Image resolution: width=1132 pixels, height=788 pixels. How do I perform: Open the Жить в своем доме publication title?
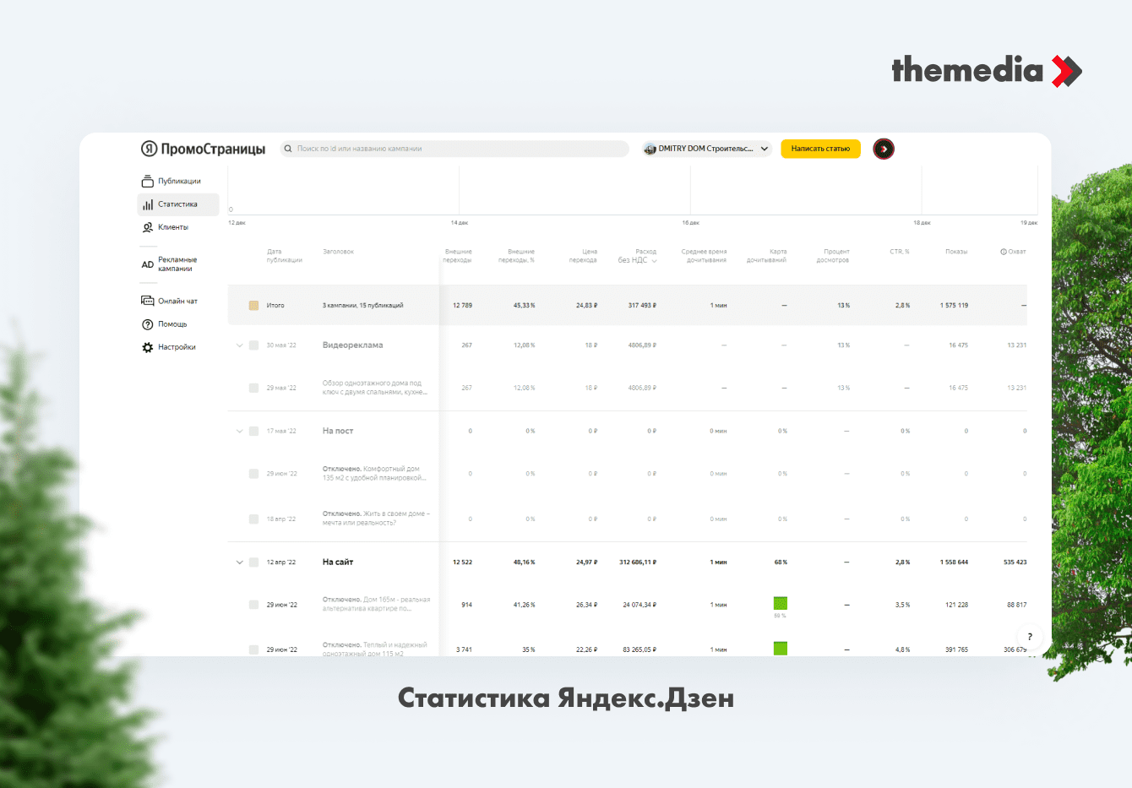377,519
